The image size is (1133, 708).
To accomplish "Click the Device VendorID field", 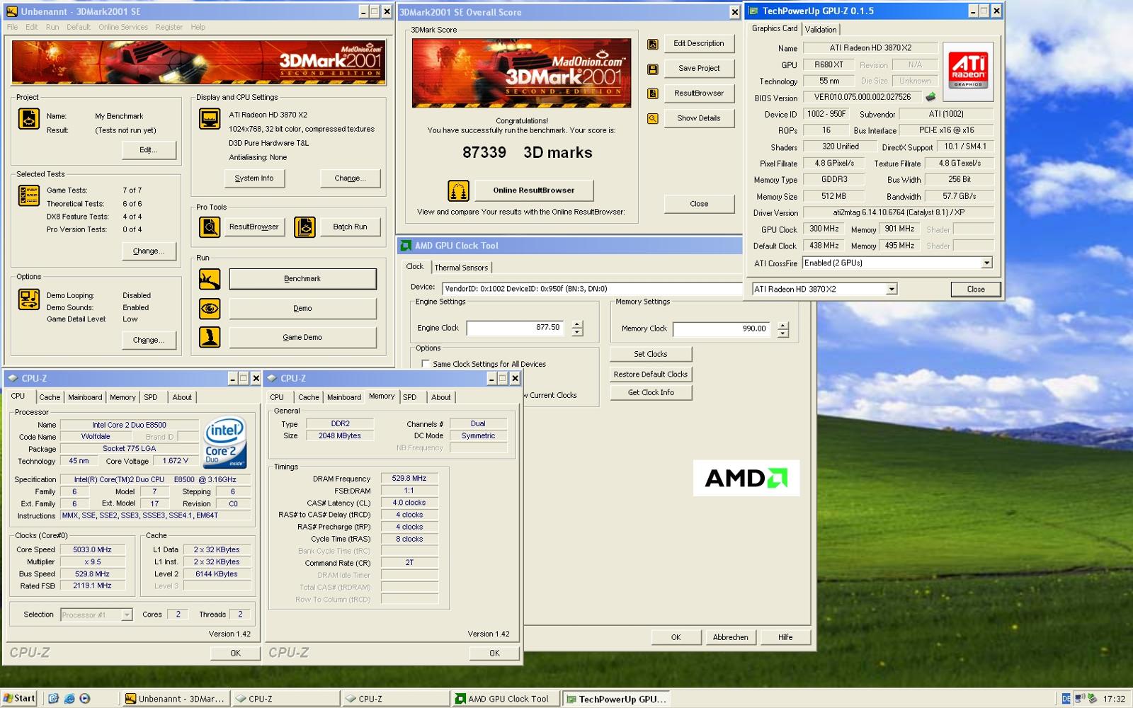I will coord(591,289).
